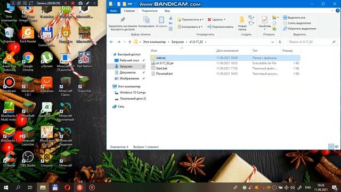Screen dimensions: 341x192
Task: Select Minecraft Launcher desktop icon
Action: 28,136
